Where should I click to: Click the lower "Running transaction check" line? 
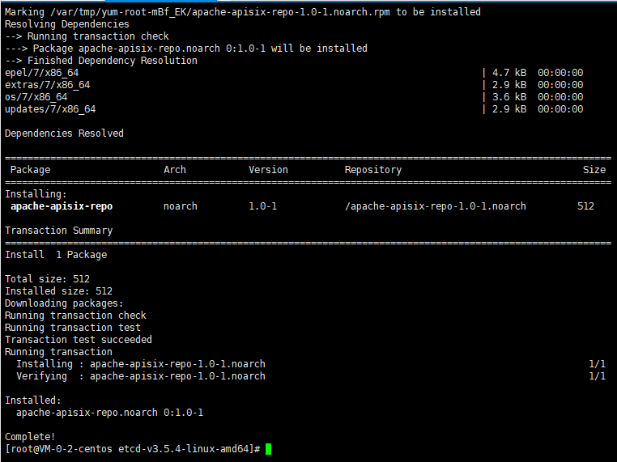coord(75,316)
